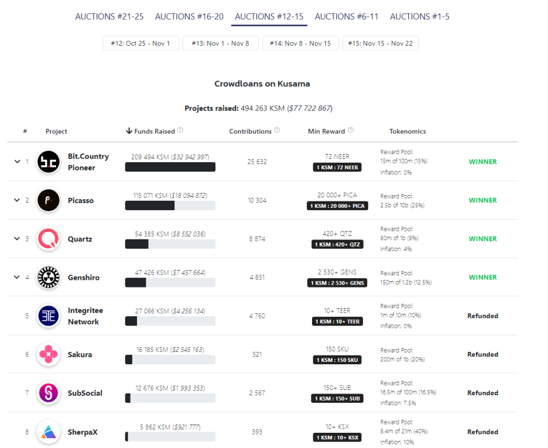Expand the Genshiro row details

17,277
